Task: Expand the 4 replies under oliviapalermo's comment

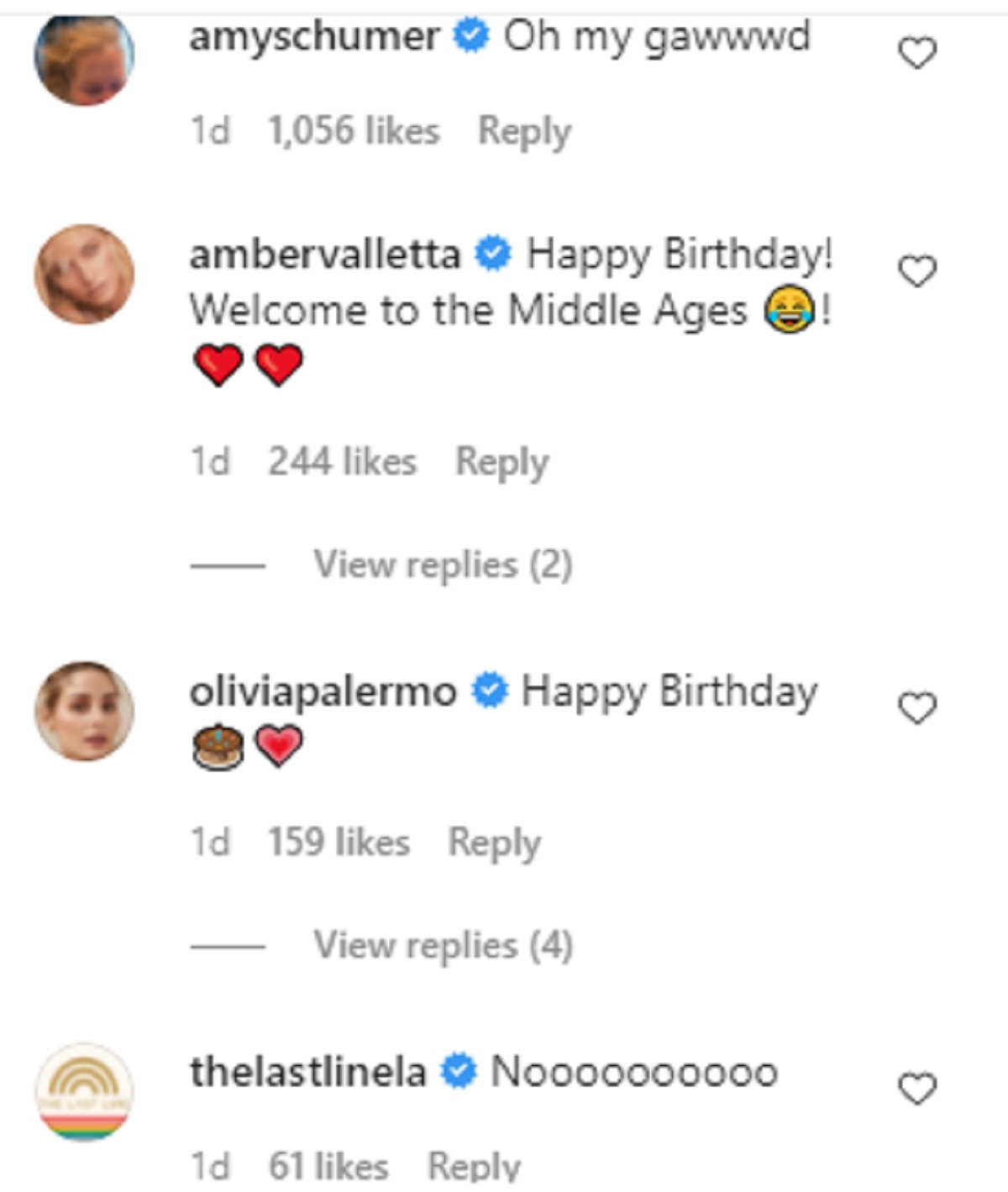Action: [x=443, y=945]
